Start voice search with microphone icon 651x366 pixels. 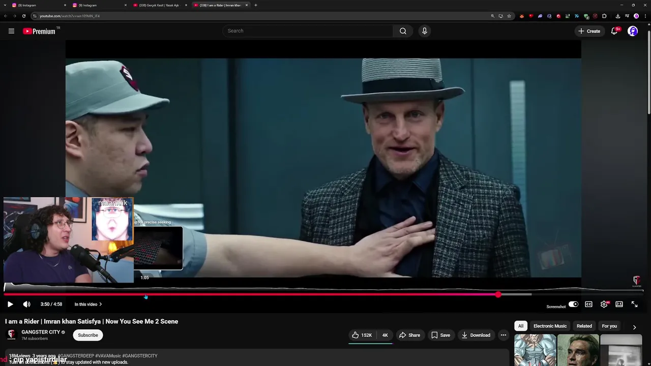point(425,31)
